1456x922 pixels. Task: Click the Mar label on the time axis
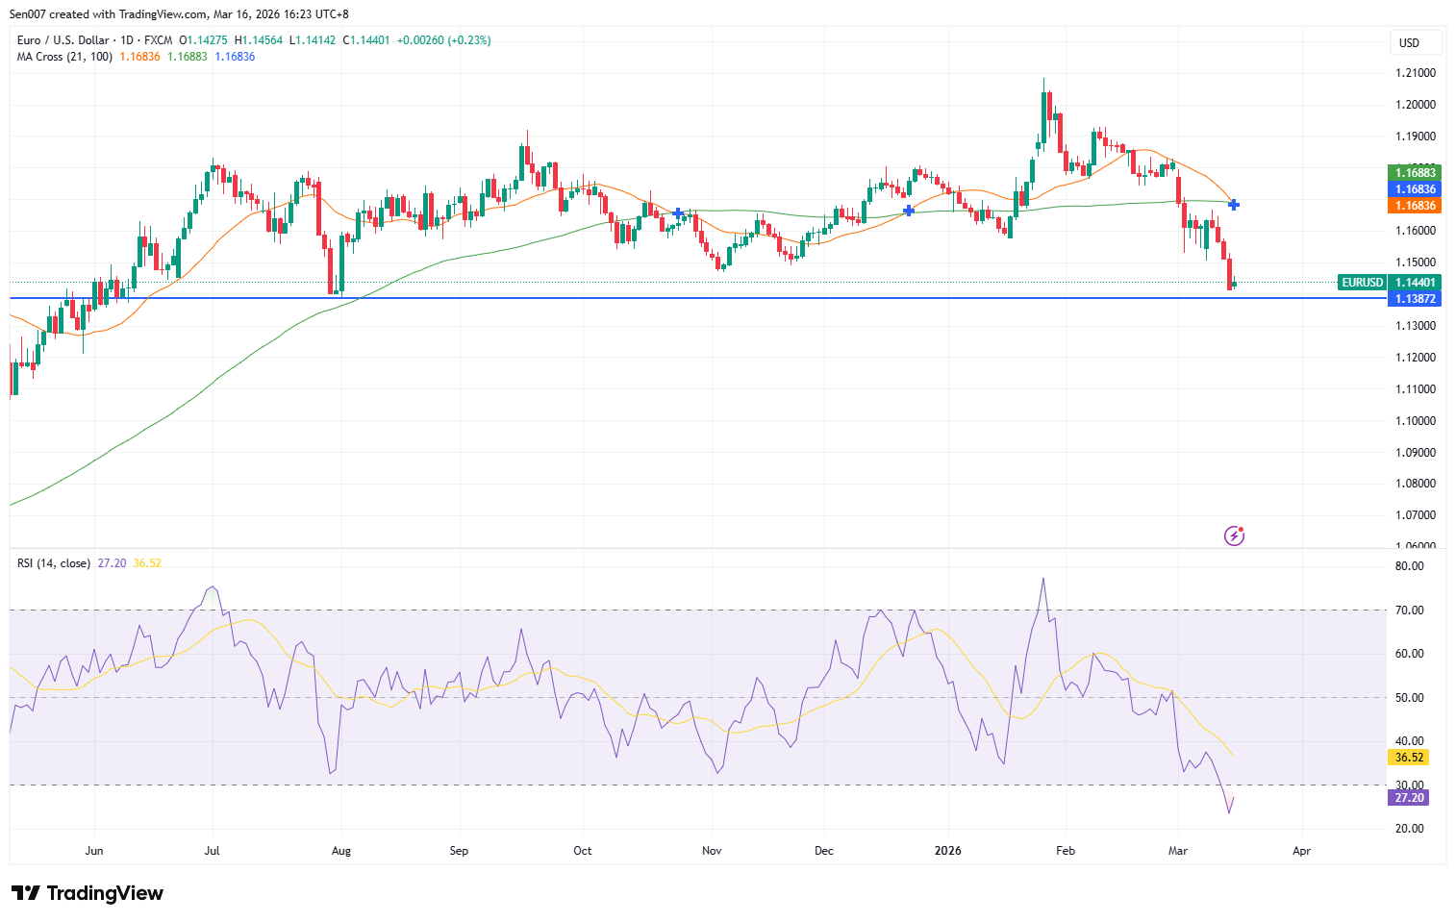point(1178,850)
